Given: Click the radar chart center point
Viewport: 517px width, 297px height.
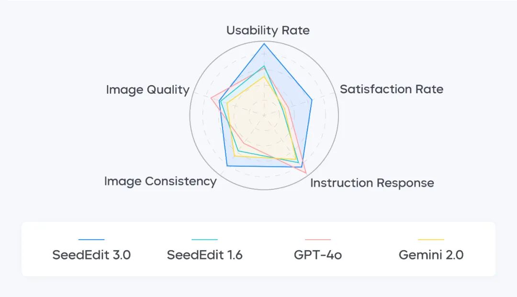Looking at the screenshot, I should click(x=264, y=115).
